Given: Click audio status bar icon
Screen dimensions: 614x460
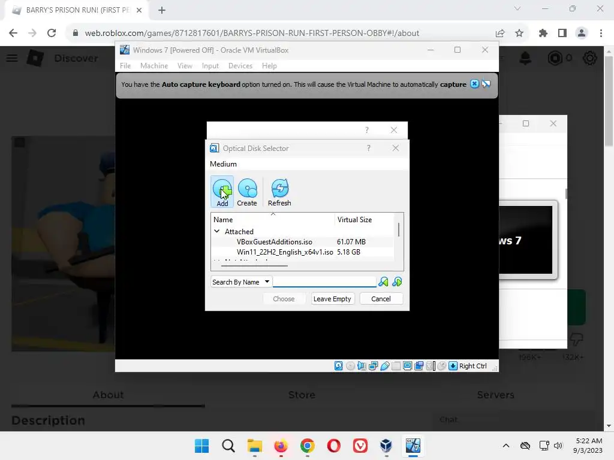Looking at the screenshot, I should 362,366.
